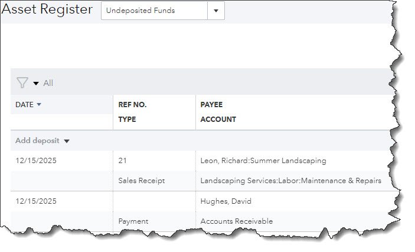Viewport: 415px width, 252px height.
Task: Click the Accounts Receivable account cell
Action: pyautogui.click(x=237, y=221)
